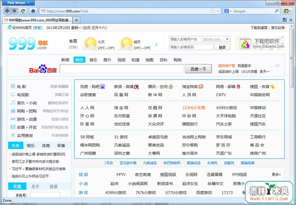Click the 手机号 input field
The height and width of the screenshot is (205, 296).
(45, 195)
